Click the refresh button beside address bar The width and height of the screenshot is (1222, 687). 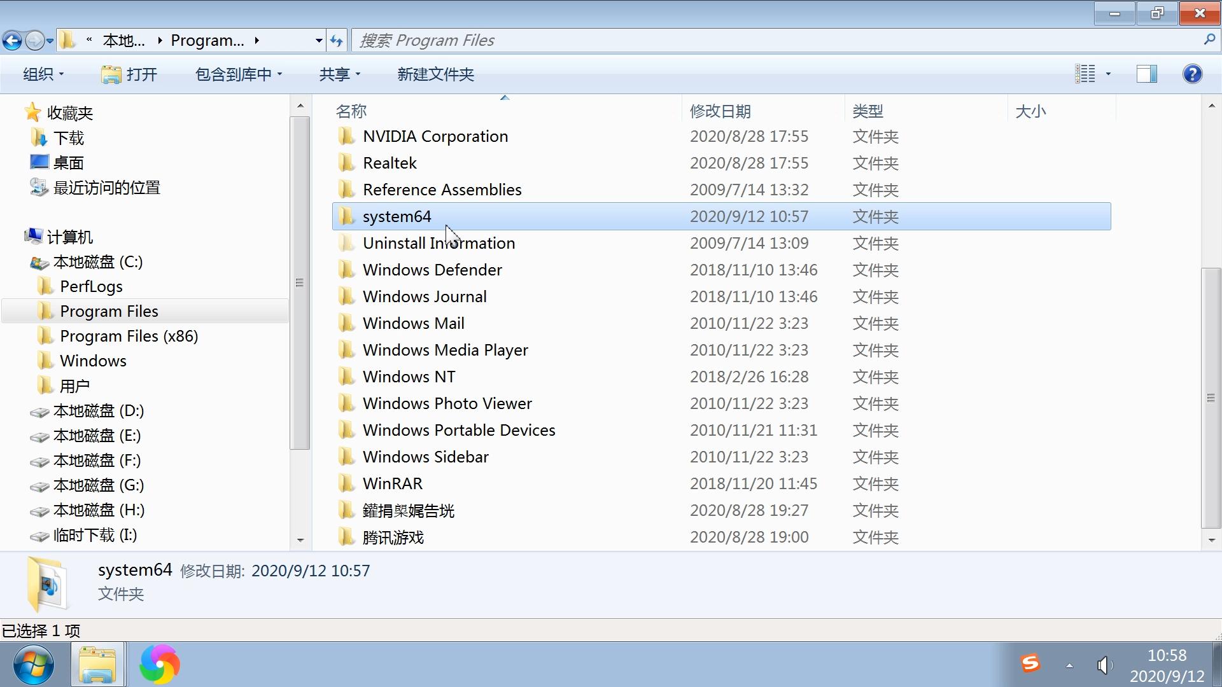[x=337, y=41]
